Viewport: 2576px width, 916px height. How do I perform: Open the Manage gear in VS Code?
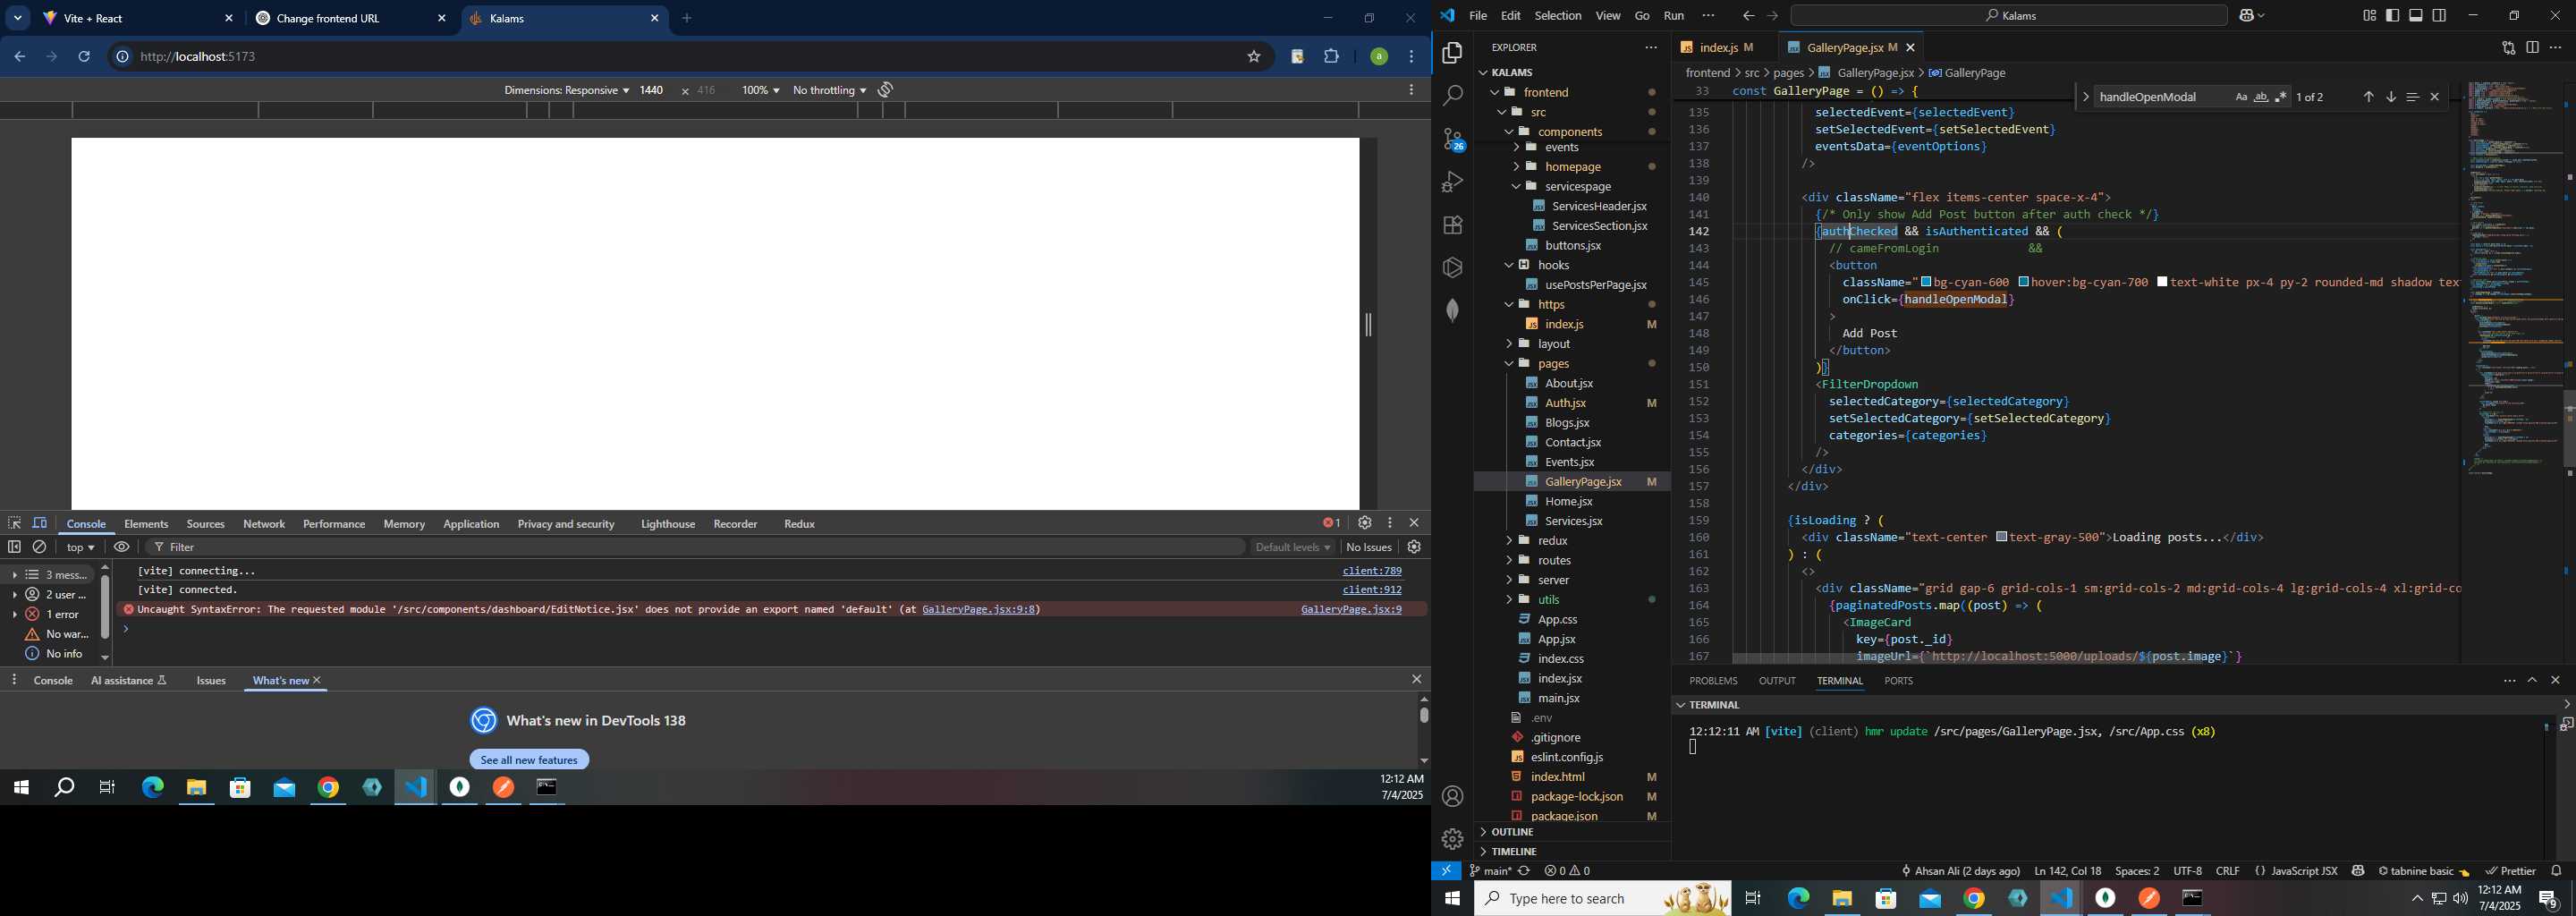[1452, 839]
